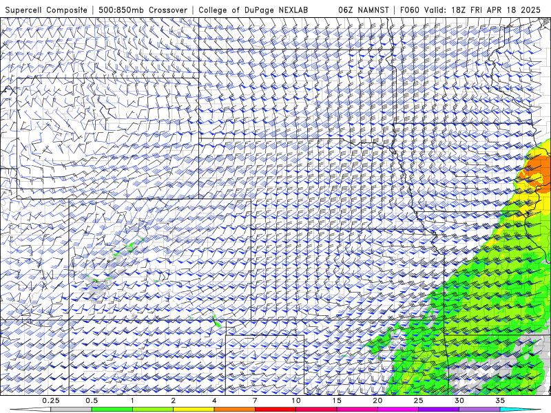Select the gray 0.25–0.5 color bar segment

tap(72, 410)
